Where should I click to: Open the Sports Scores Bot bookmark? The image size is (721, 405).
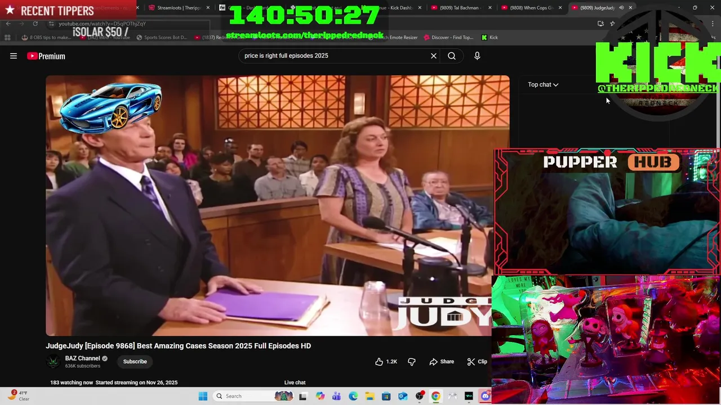(161, 38)
